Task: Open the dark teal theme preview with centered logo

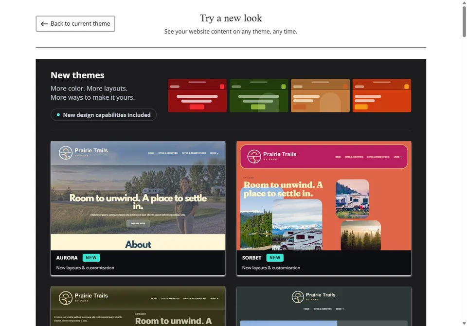Action: [324, 307]
